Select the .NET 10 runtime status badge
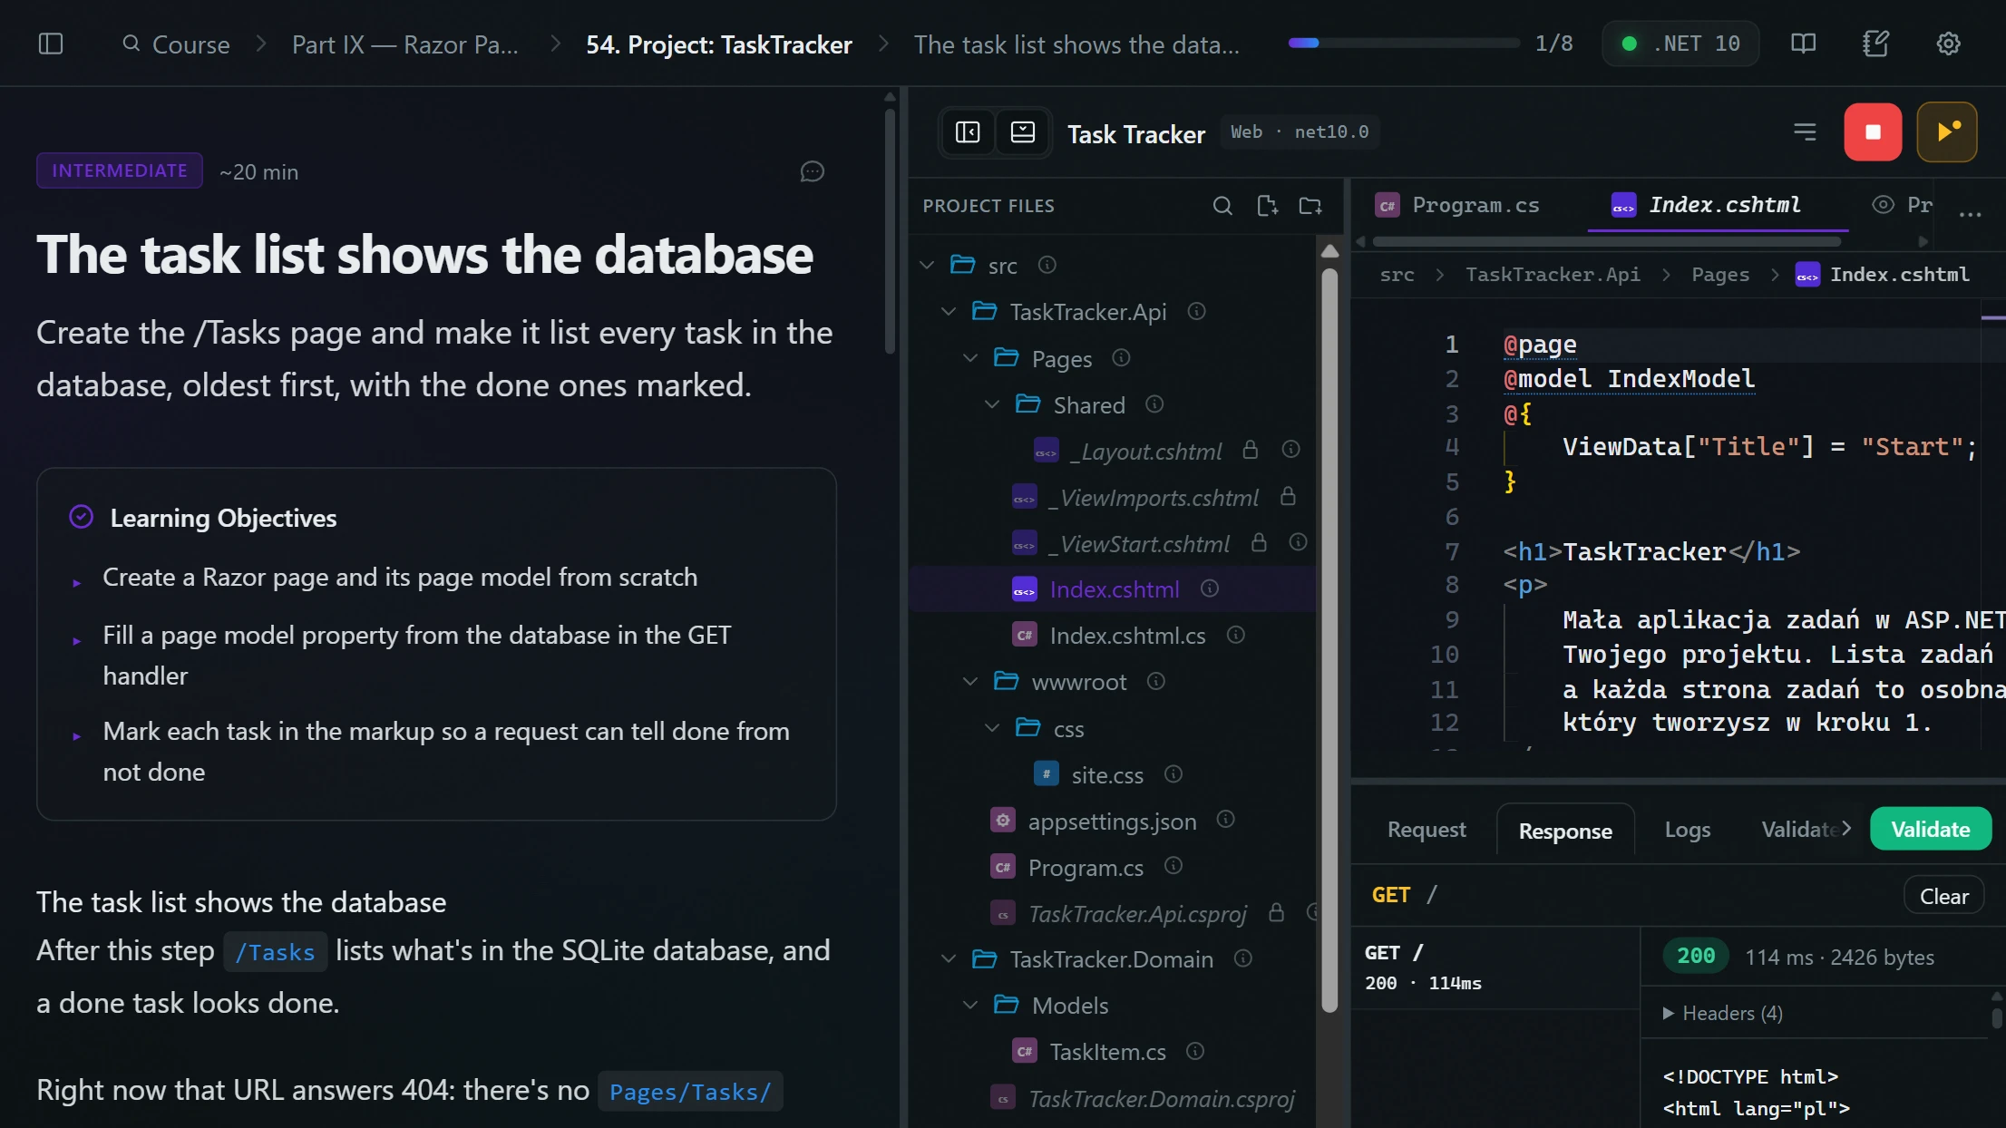The height and width of the screenshot is (1128, 2006). tap(1680, 44)
